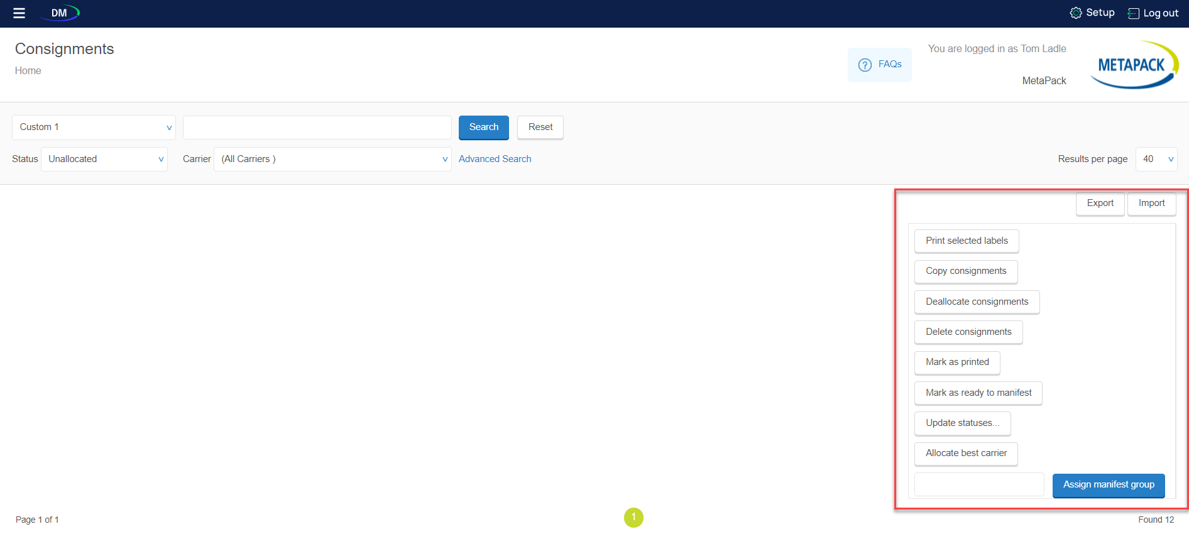1189x534 pixels.
Task: Click Mark as ready to manifest
Action: (978, 393)
